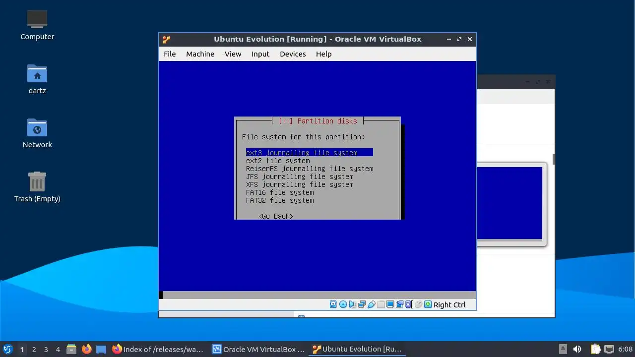Maximize the Ubuntu Evolution VM window
The image size is (635, 357).
(x=459, y=39)
